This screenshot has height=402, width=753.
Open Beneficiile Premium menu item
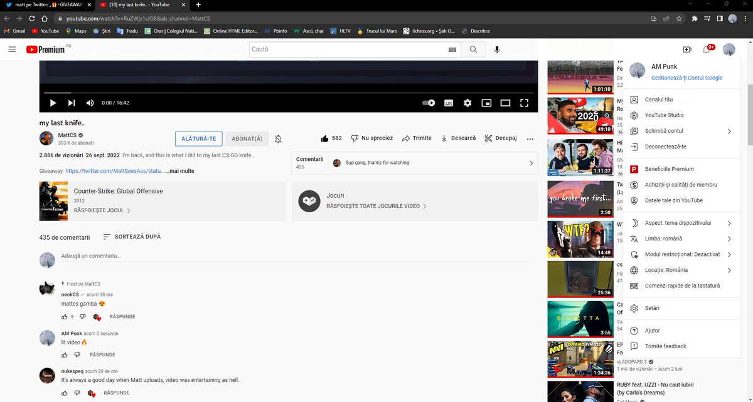681,169
